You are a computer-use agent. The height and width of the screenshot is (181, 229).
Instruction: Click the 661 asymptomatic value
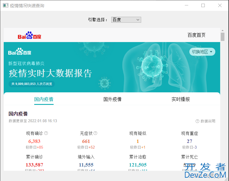coord(86,141)
